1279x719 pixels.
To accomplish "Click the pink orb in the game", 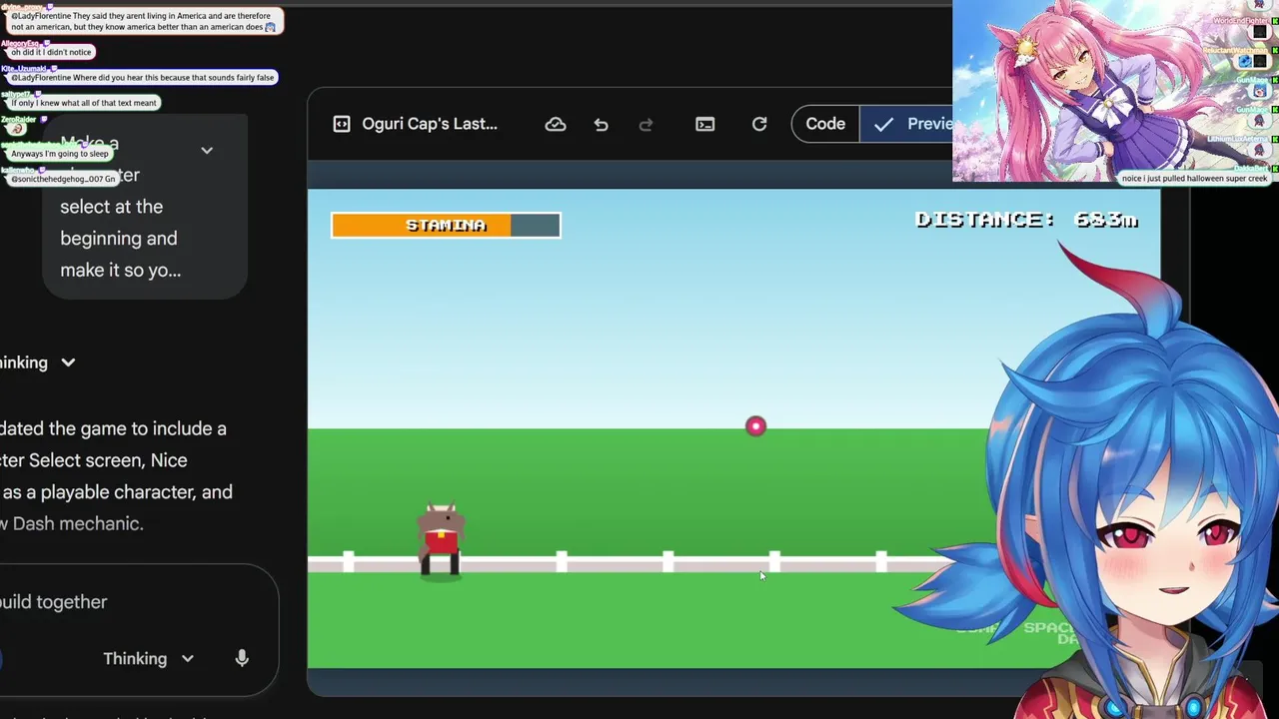I will click(x=755, y=426).
